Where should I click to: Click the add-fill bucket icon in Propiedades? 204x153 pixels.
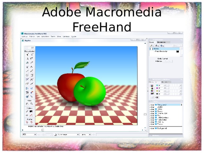(x=157, y=46)
